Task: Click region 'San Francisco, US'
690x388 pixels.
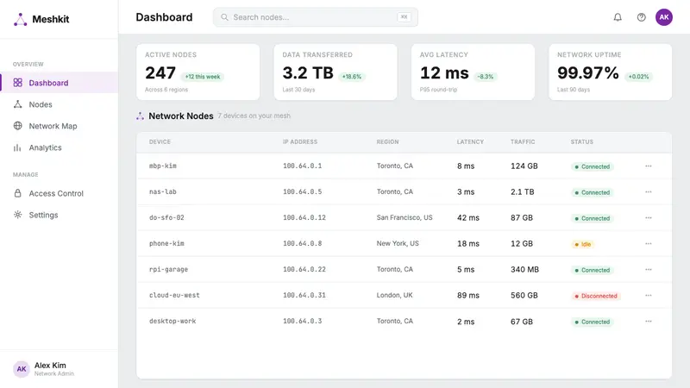Action: [405, 217]
